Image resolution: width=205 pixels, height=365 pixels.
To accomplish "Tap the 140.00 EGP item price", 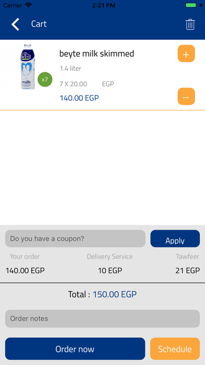I will click(x=79, y=98).
